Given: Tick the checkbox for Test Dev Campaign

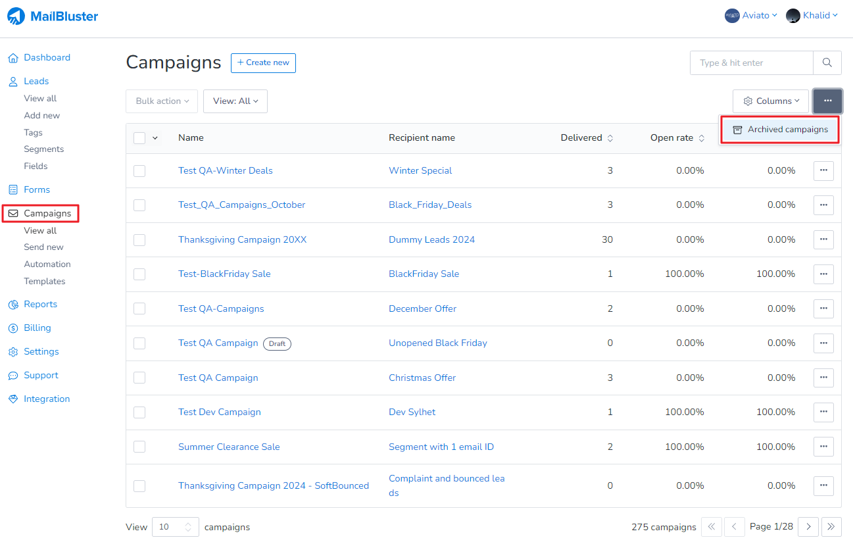Looking at the screenshot, I should 139,412.
